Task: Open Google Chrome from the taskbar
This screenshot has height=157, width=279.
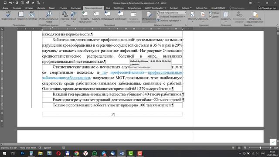Action: pyautogui.click(x=77, y=153)
